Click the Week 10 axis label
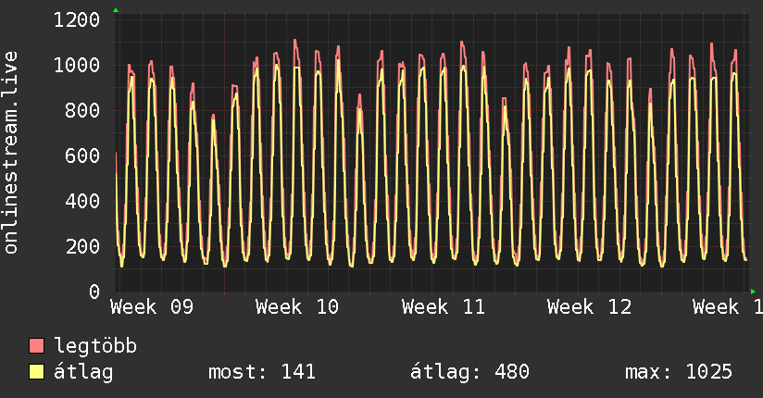 pos(297,307)
